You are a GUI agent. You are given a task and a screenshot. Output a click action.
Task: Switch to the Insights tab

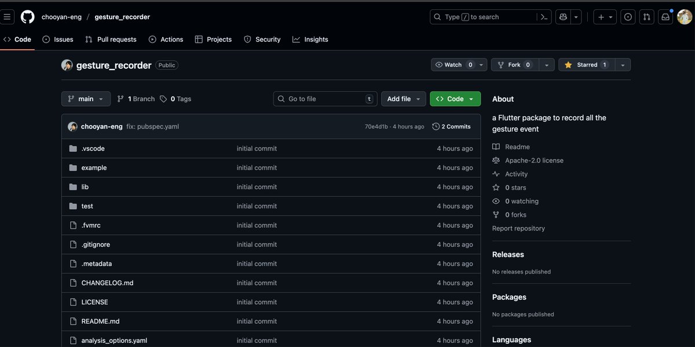(x=310, y=39)
